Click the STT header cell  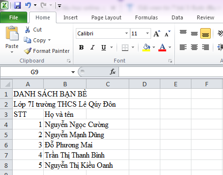28,114
